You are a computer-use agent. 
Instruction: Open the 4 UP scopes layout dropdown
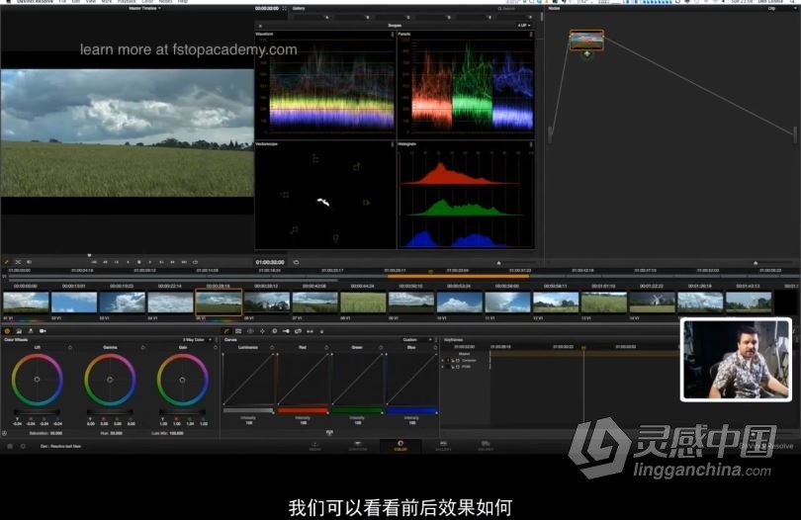coord(523,25)
